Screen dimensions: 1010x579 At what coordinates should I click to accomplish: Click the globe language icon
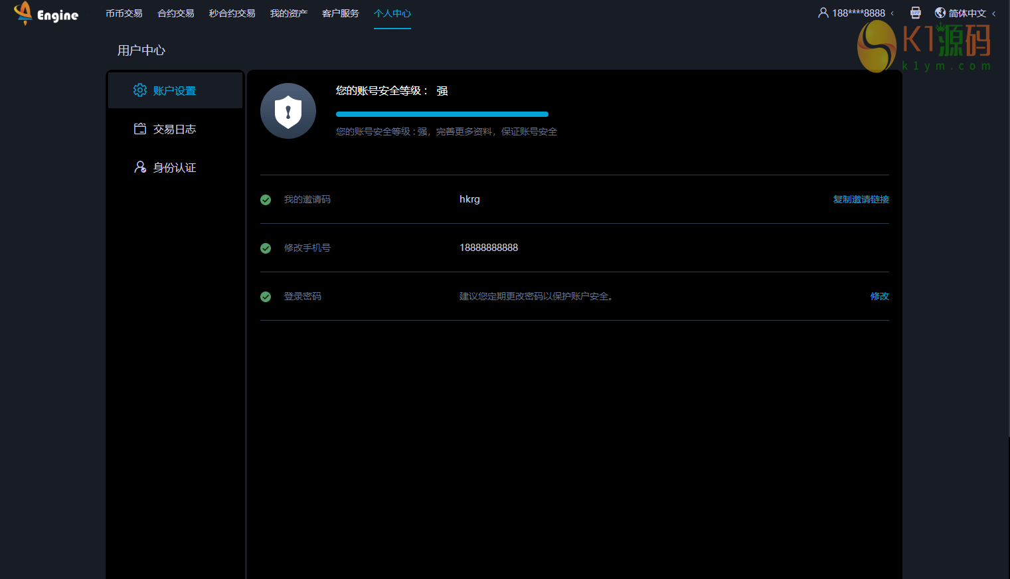point(940,13)
